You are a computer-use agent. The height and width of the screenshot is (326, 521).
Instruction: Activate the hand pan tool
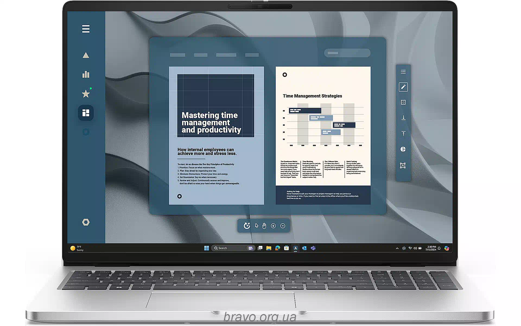(x=264, y=226)
